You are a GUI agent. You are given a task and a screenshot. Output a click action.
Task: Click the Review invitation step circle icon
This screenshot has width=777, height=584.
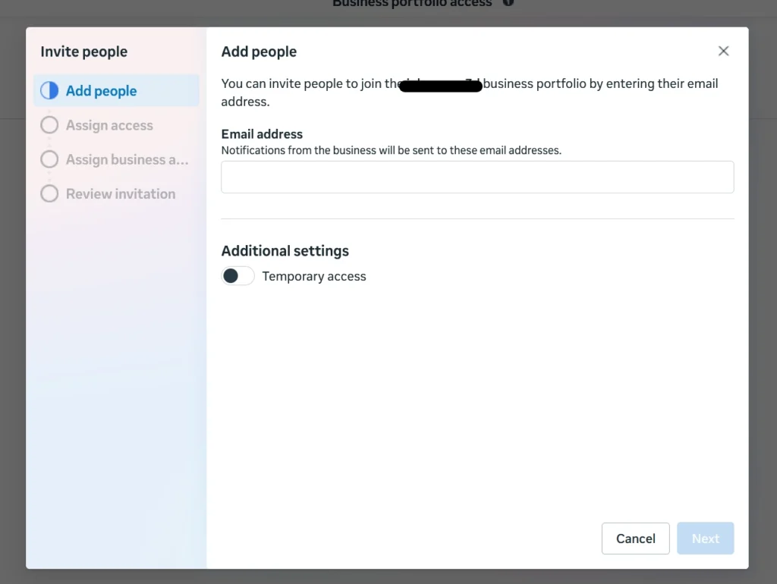[x=49, y=193]
